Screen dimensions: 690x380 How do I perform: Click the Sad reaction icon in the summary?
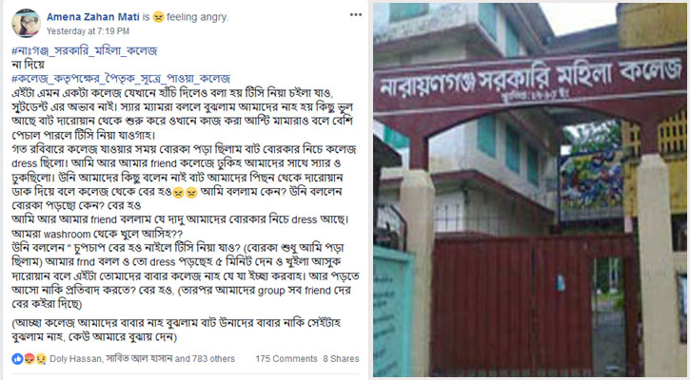point(41,358)
